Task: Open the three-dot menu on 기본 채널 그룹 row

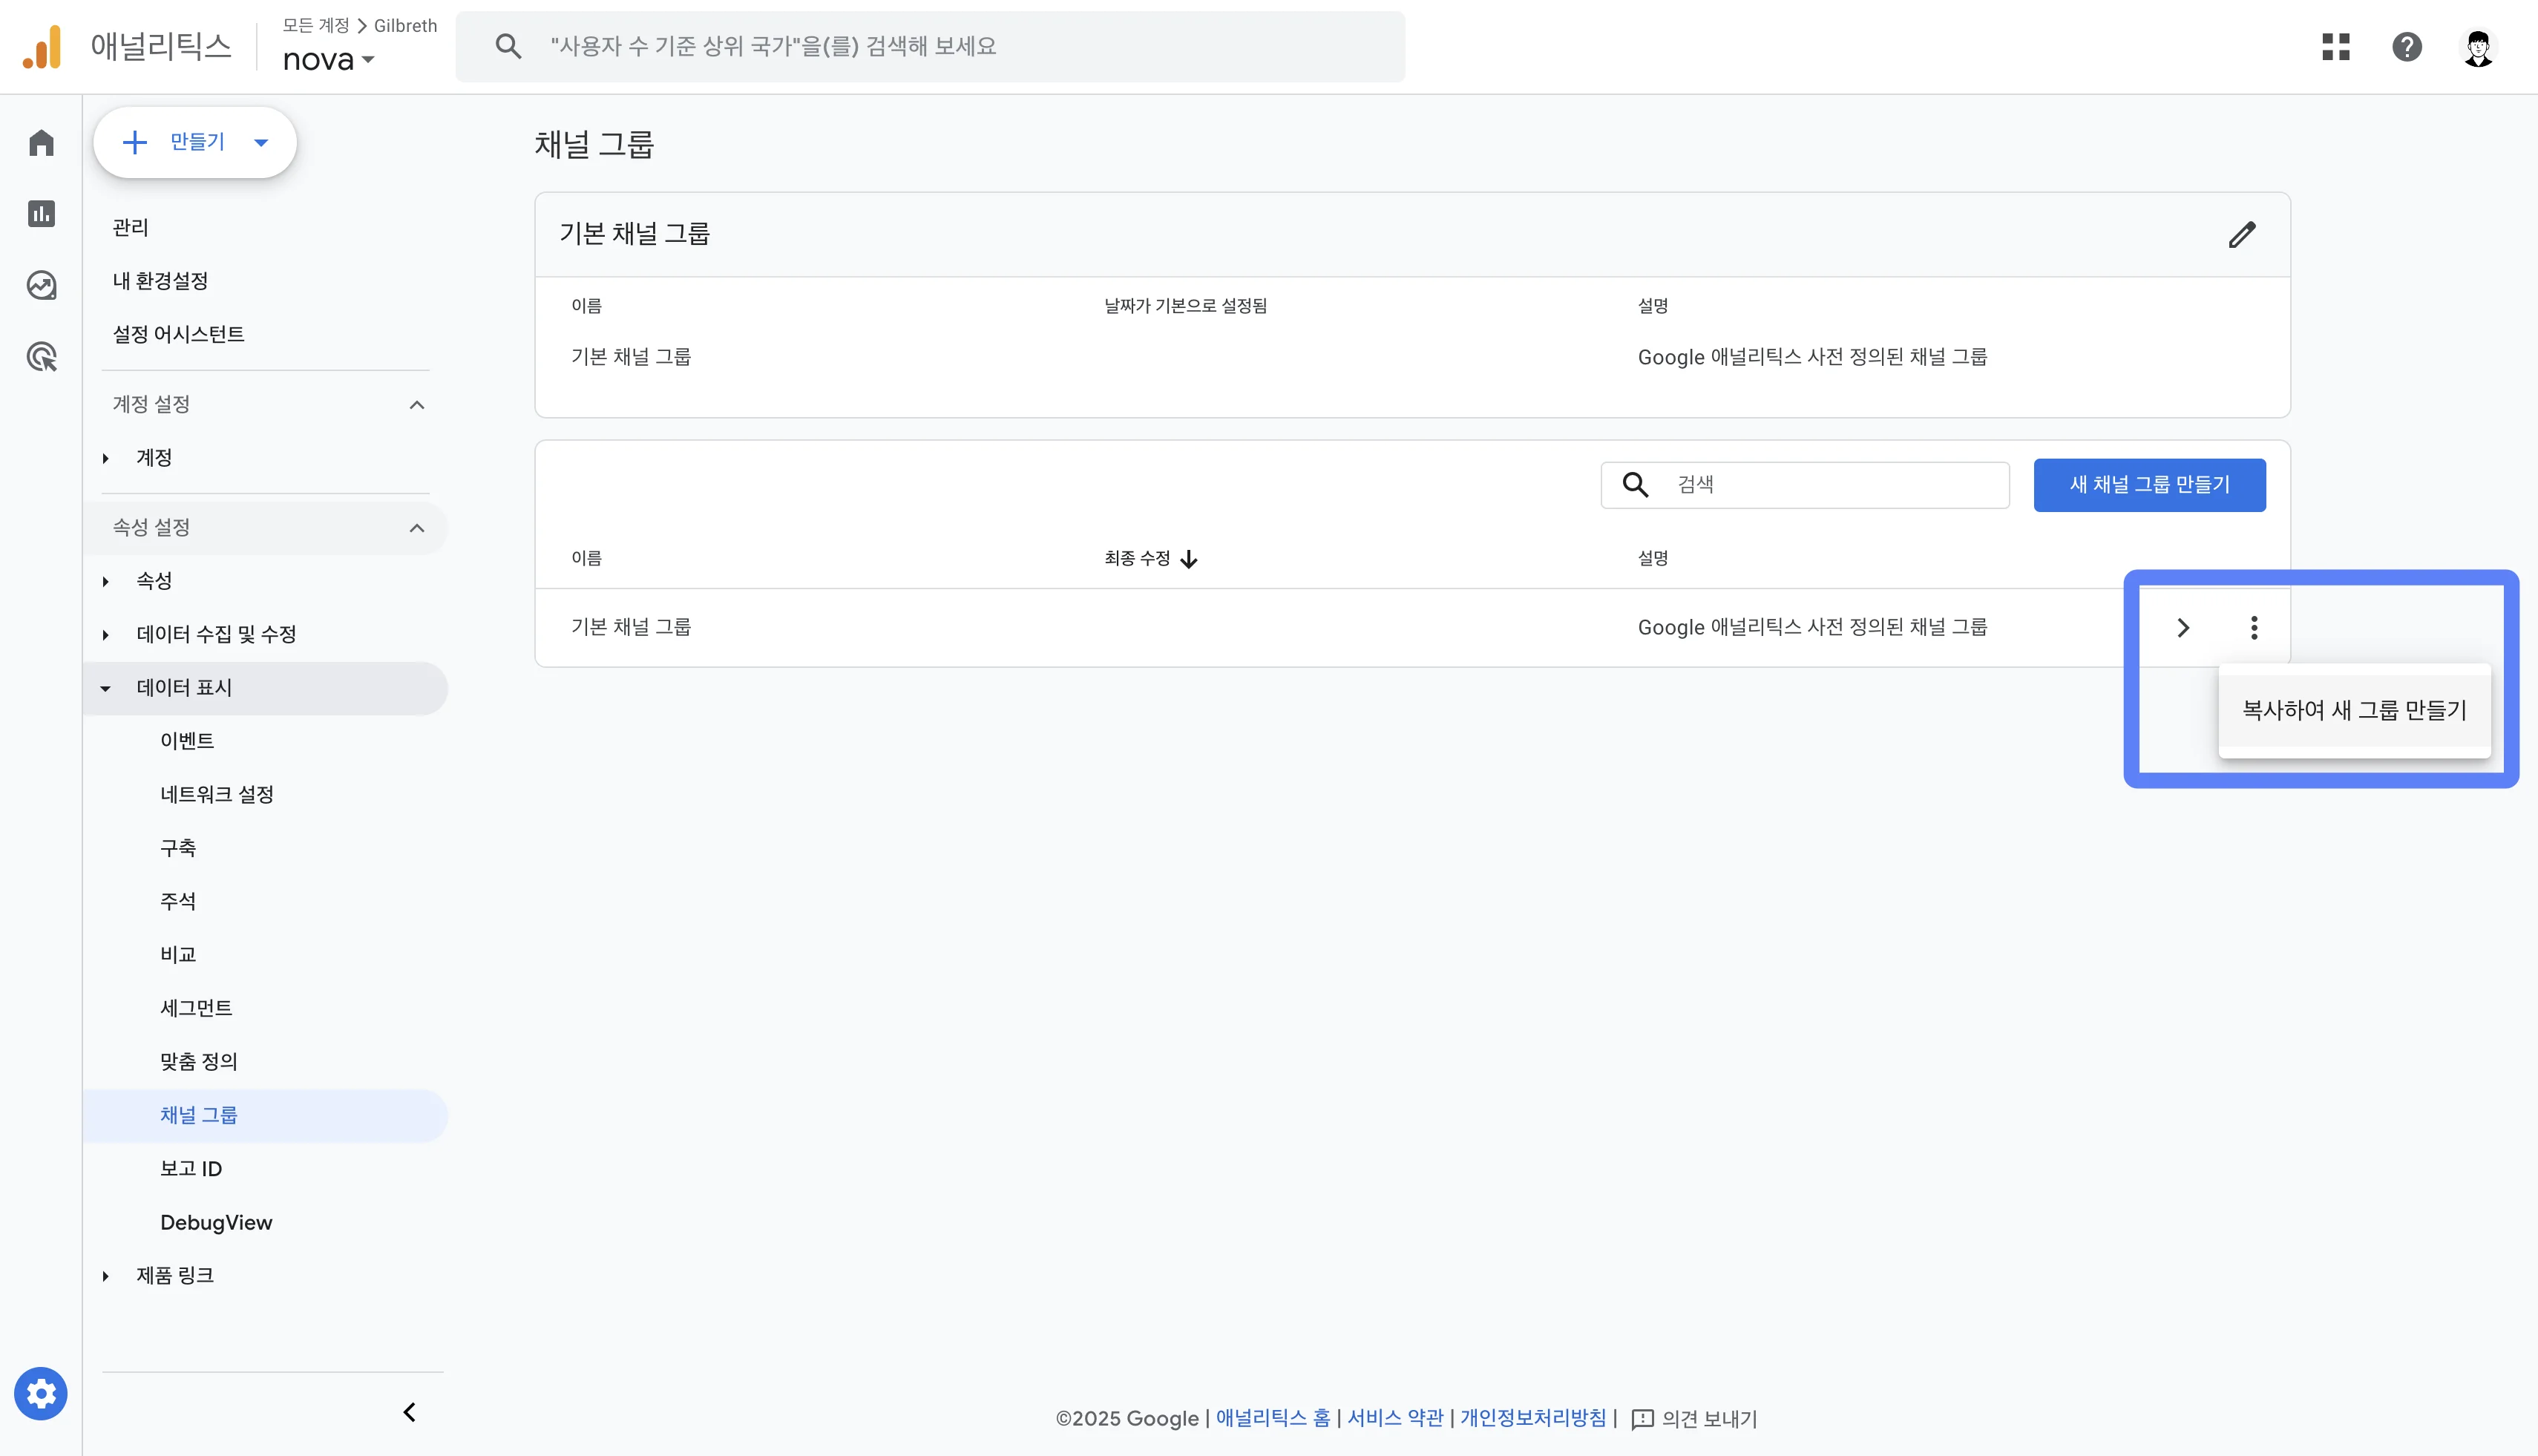Action: (x=2255, y=627)
